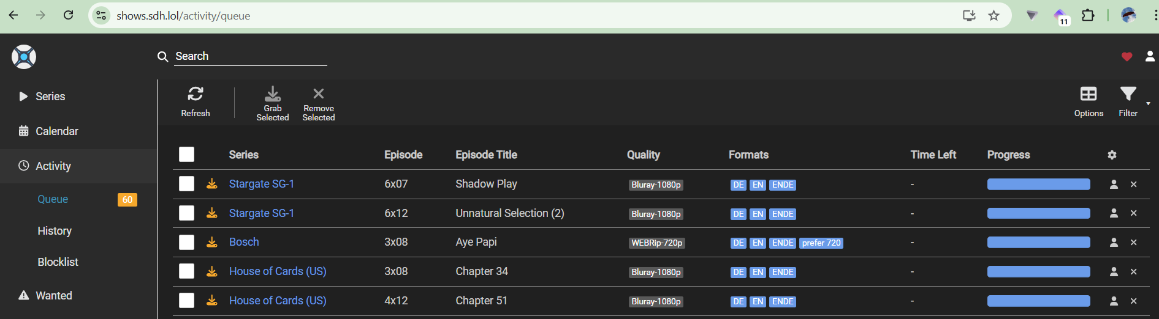Open Stargate SG-1 link for 6x07
1159x319 pixels.
click(x=262, y=184)
